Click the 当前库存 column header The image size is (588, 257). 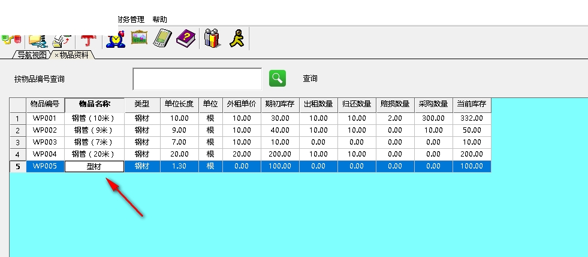click(471, 104)
